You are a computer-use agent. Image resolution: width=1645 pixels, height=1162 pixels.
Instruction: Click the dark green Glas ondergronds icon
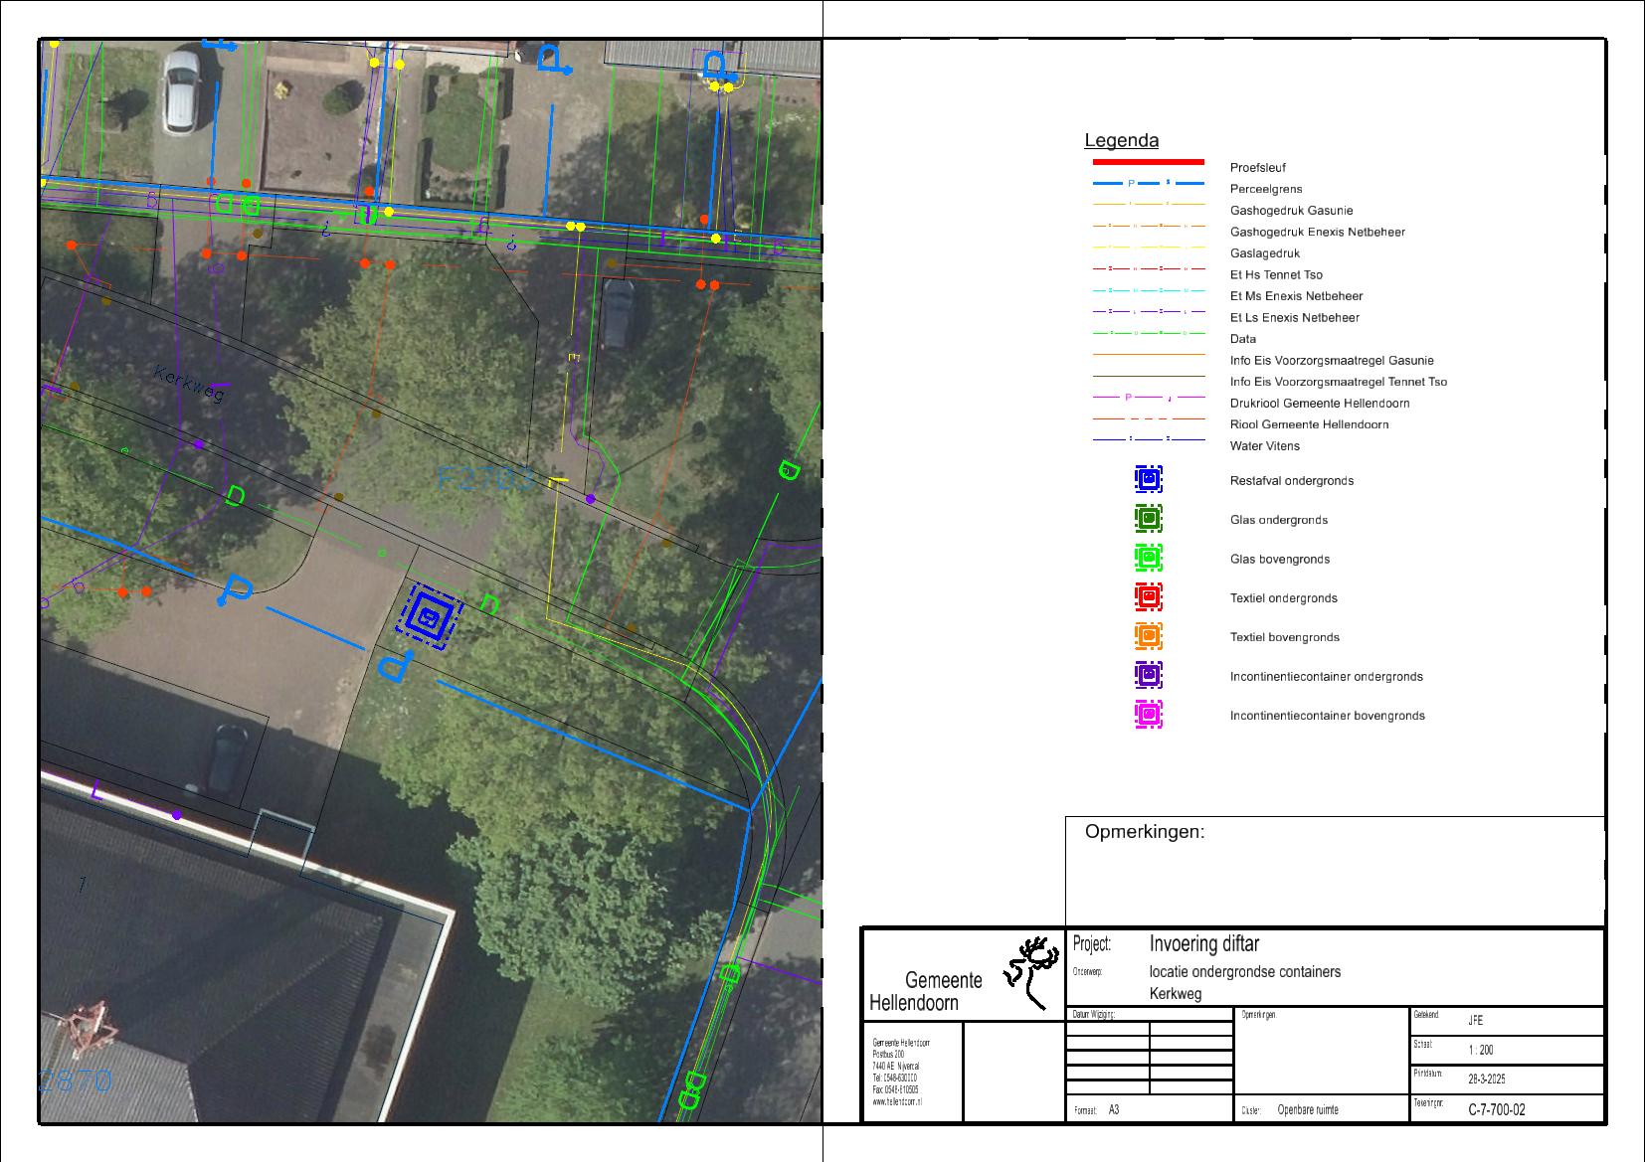pos(1149,519)
